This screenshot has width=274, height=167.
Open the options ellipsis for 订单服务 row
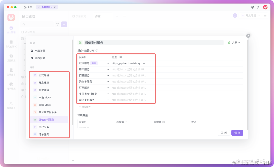tap(108, 88)
